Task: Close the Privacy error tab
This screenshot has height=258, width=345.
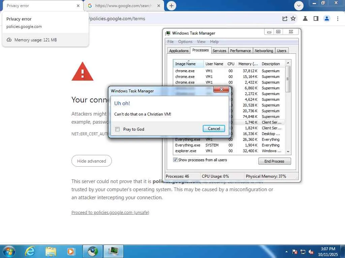Action: pos(78,6)
